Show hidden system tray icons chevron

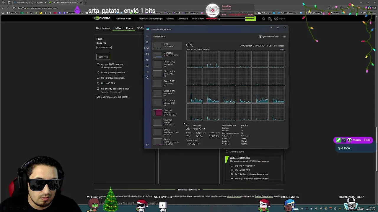coord(302,208)
